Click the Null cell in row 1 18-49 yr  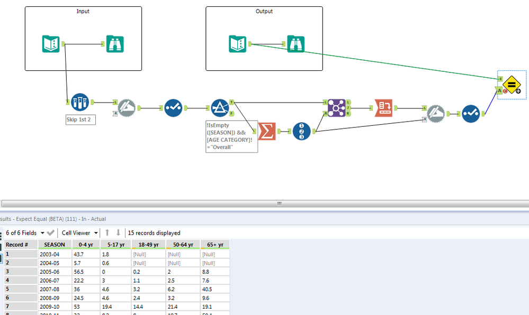[148, 254]
